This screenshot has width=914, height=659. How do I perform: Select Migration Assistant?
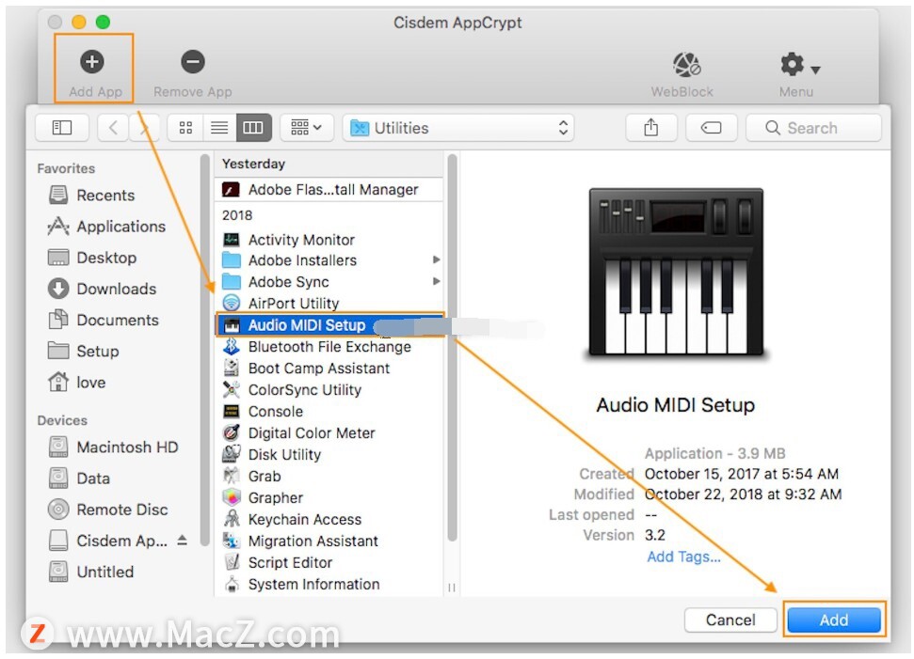(x=329, y=541)
